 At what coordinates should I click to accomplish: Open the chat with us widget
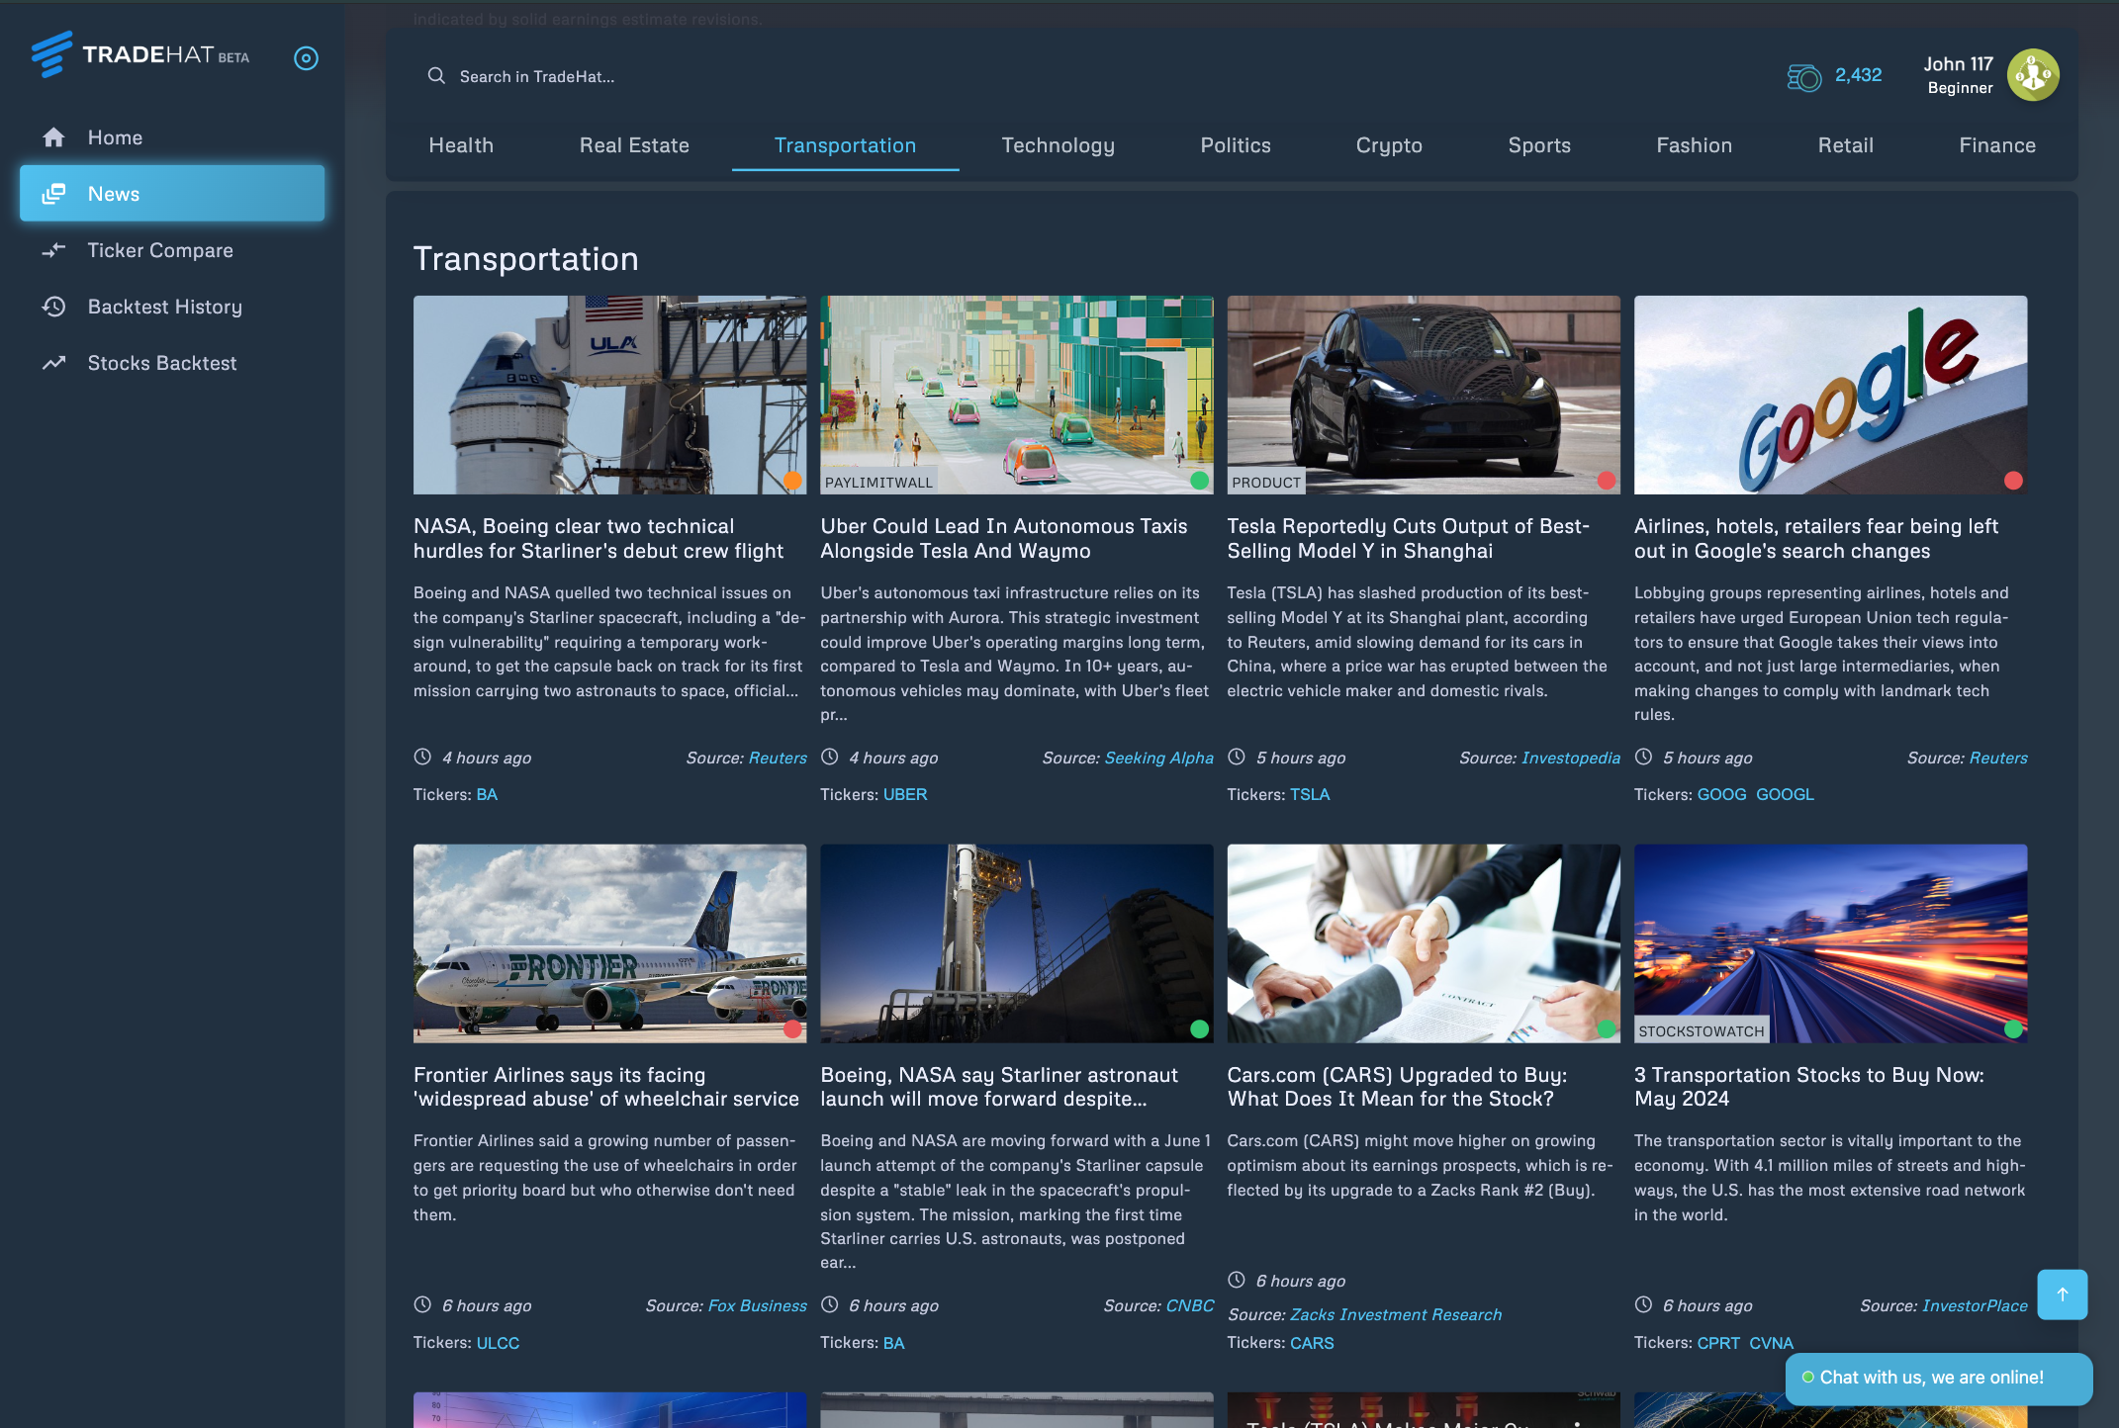1937,1378
